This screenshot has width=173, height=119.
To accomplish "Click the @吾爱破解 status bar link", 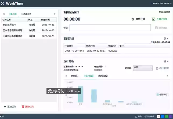I will pyautogui.click(x=149, y=117).
